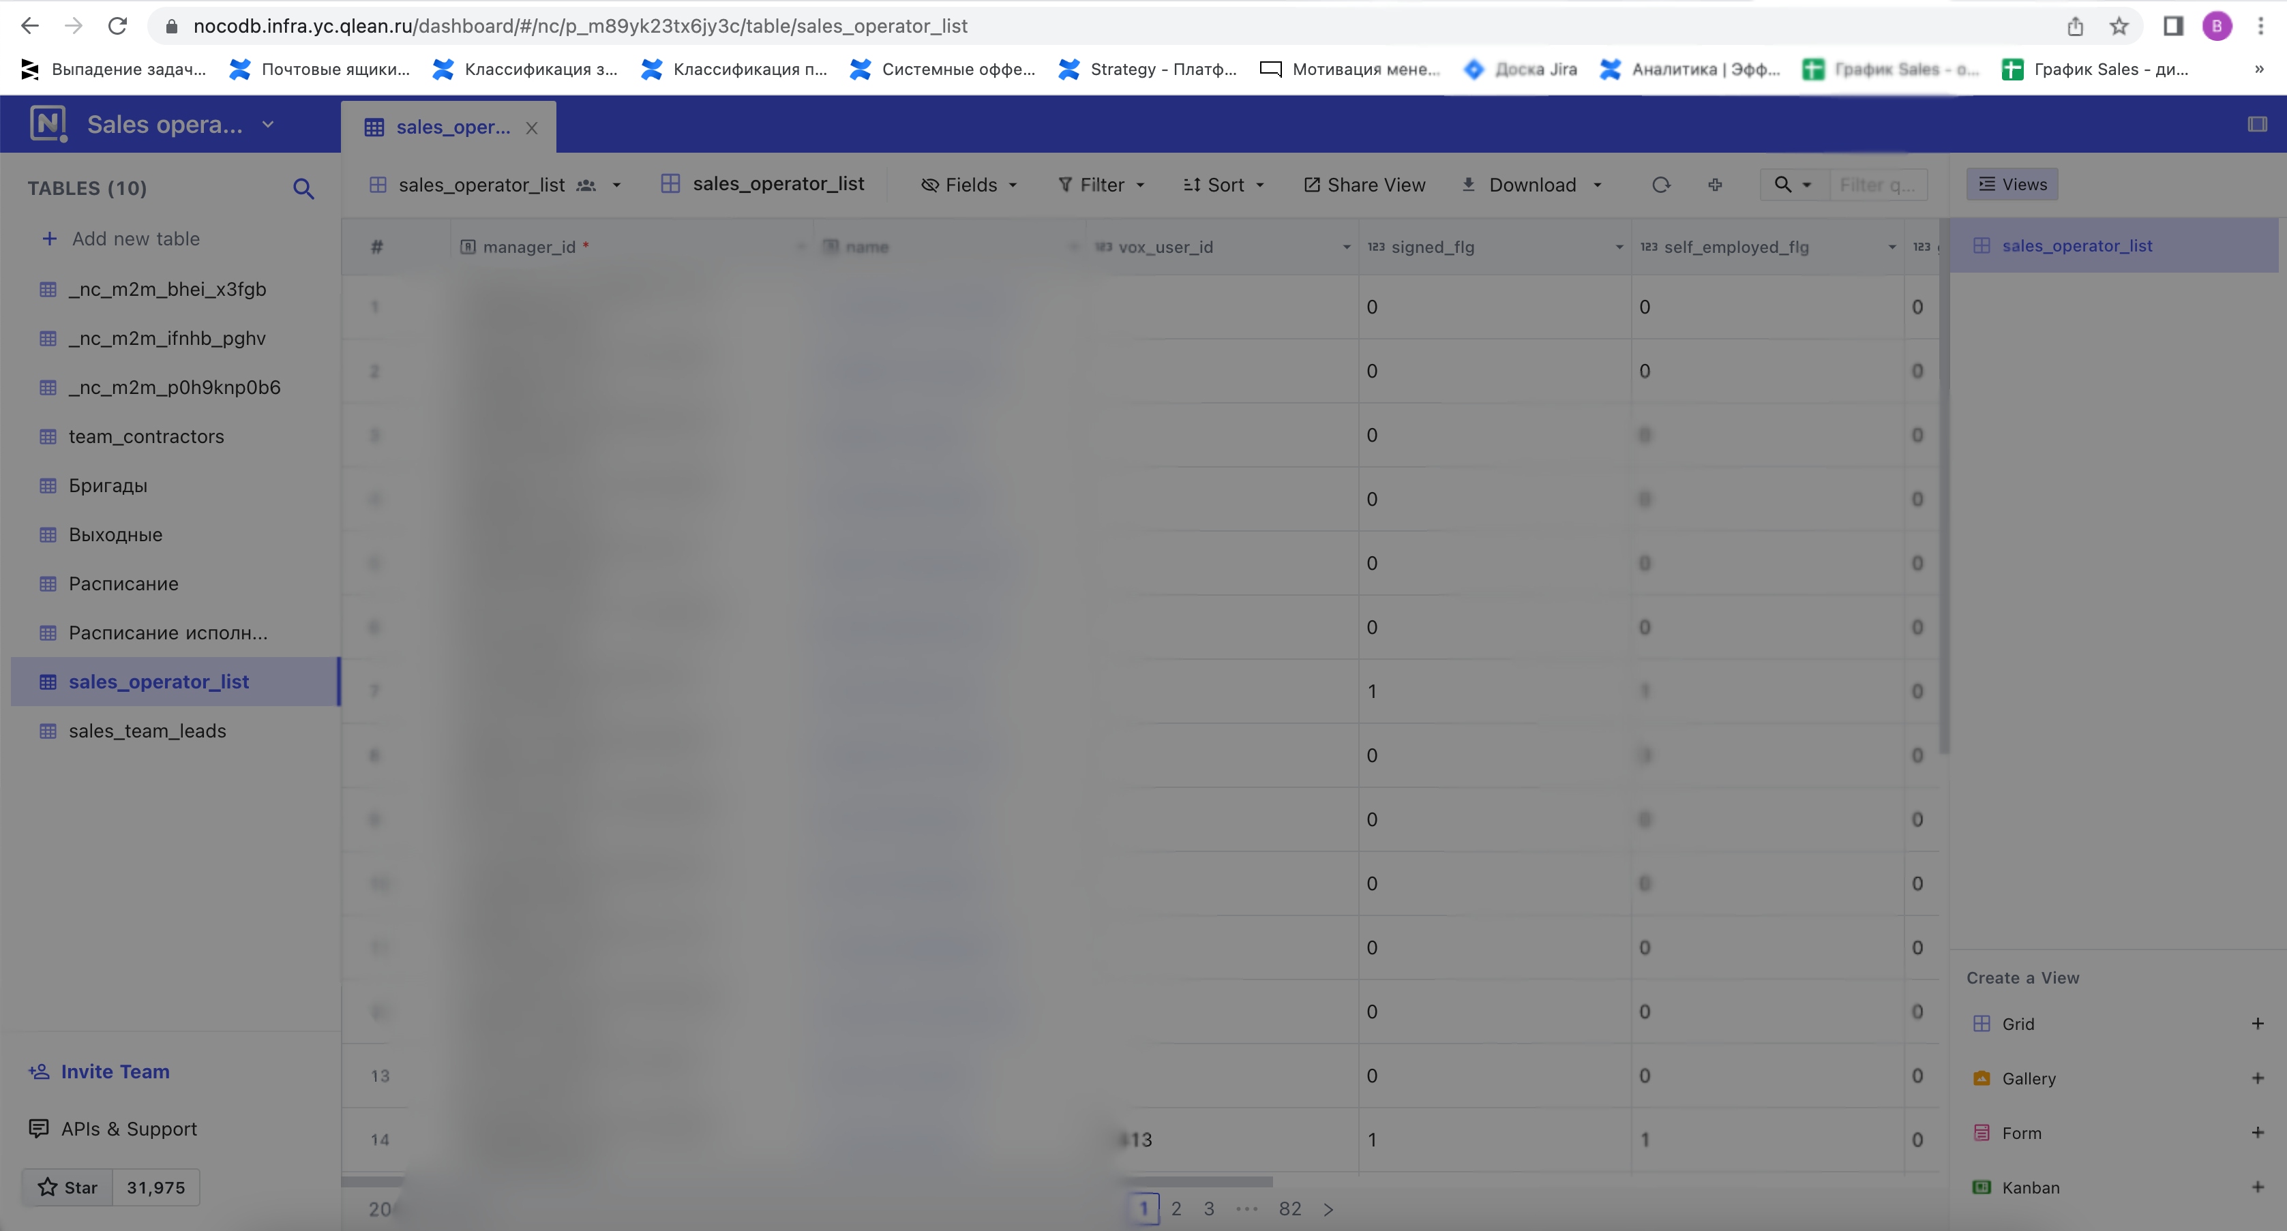Click the NocoDB logo icon

tap(48, 123)
